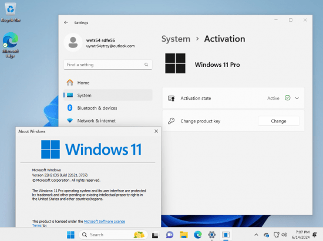Click the Activation state certificate icon
The image size is (323, 241).
171,99
